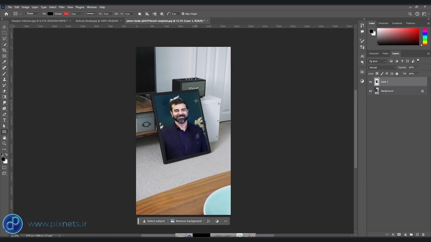This screenshot has height=242, width=431.
Task: Open the Filter menu
Action: (62, 7)
